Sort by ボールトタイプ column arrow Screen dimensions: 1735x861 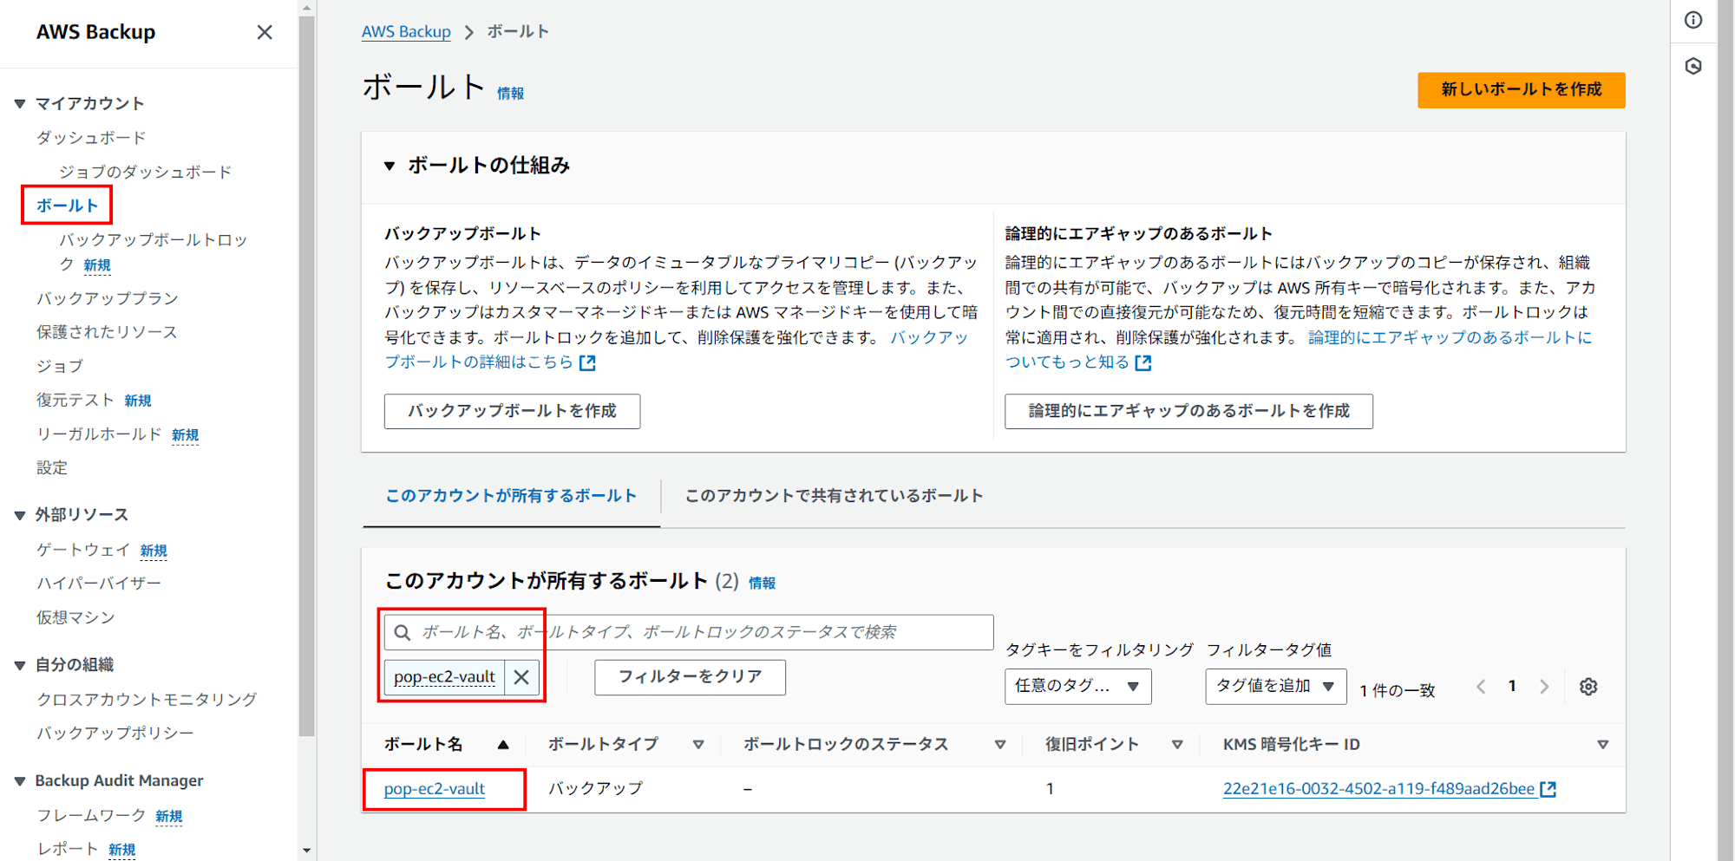pos(698,745)
